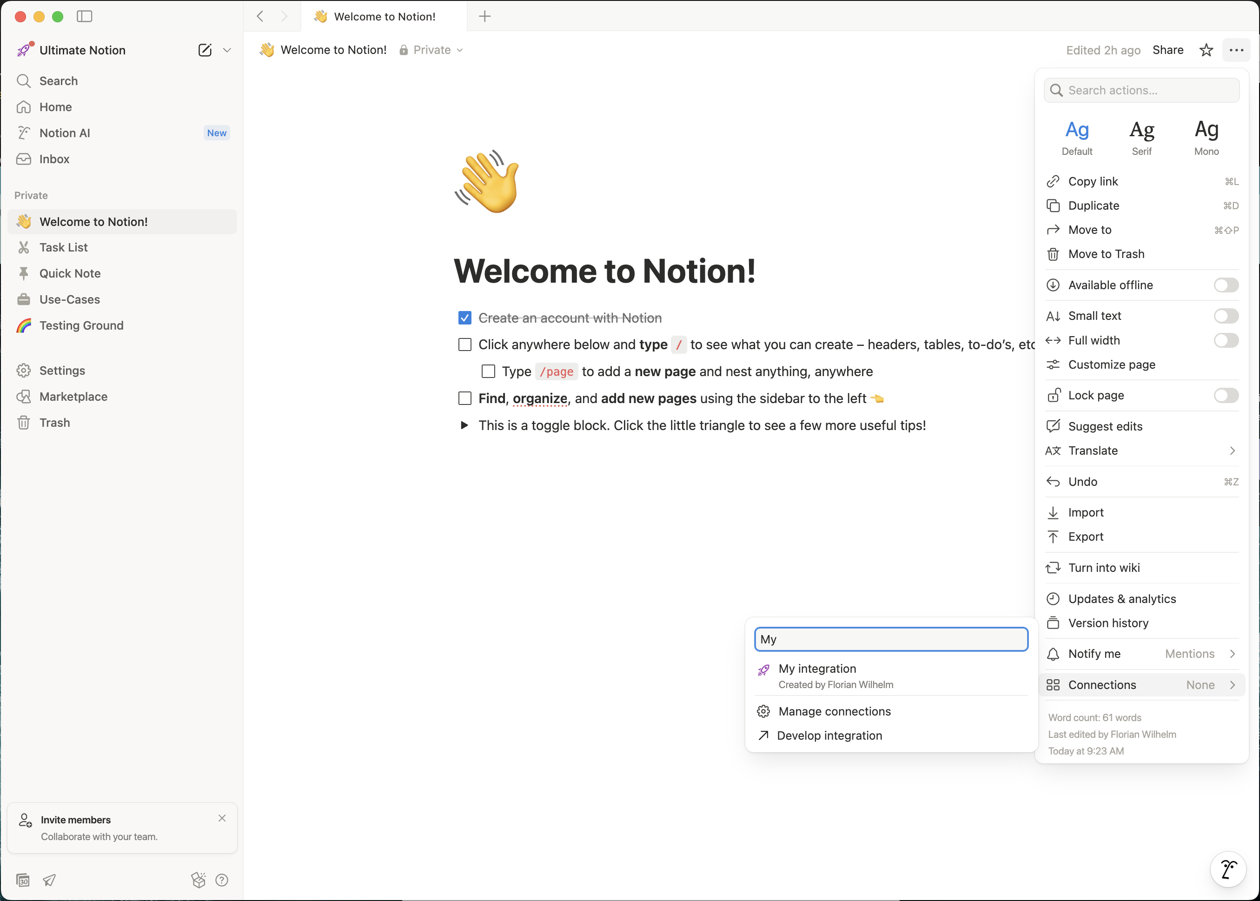Click the connection search field containing 'My'

(x=891, y=640)
